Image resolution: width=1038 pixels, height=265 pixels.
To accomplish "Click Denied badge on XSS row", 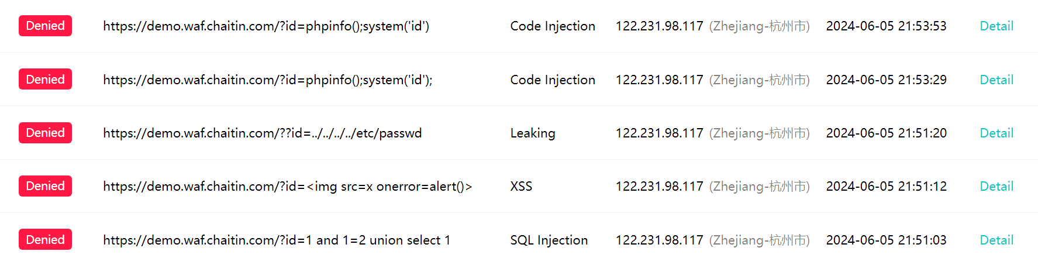I will [x=45, y=186].
